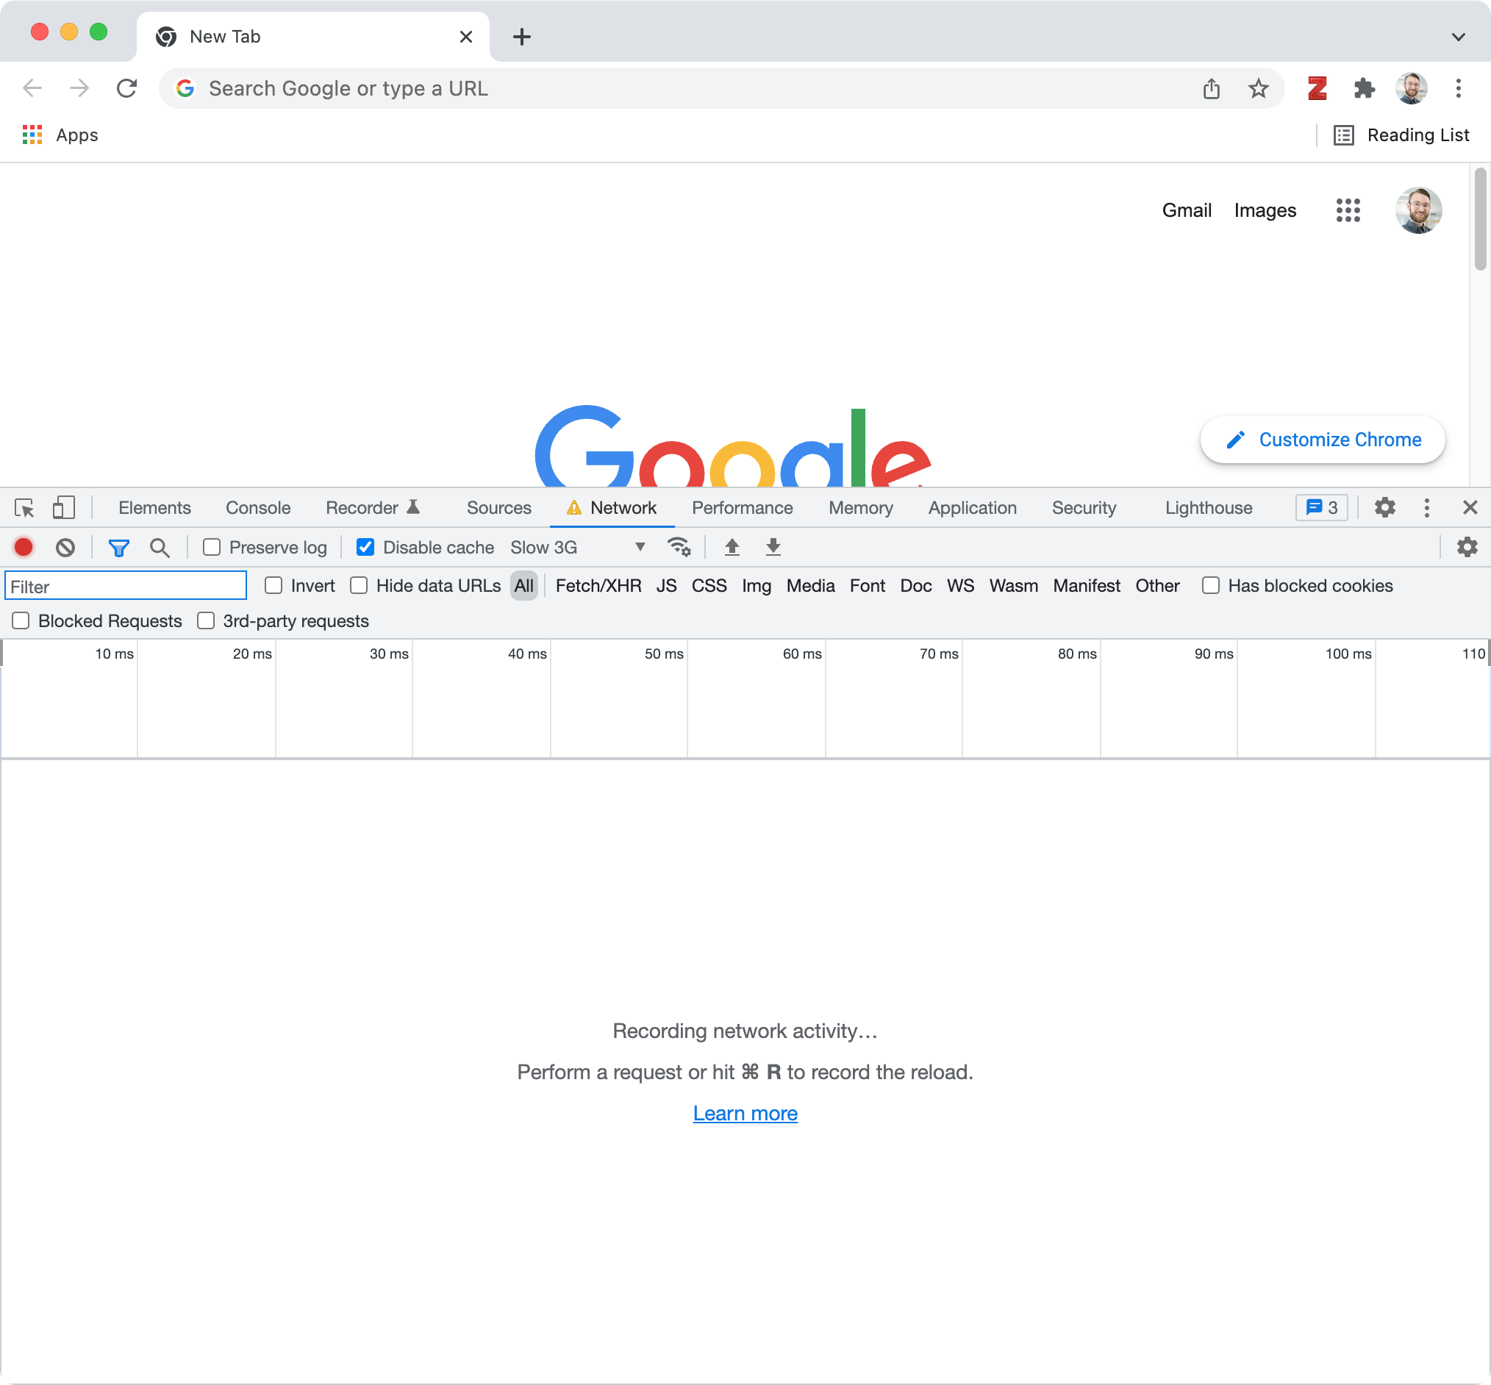Go back to previous page
The image size is (1491, 1385).
[x=32, y=88]
